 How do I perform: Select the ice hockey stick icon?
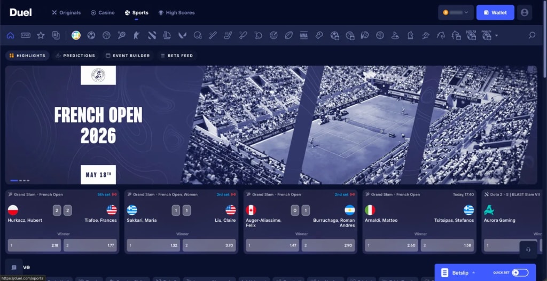click(x=228, y=35)
